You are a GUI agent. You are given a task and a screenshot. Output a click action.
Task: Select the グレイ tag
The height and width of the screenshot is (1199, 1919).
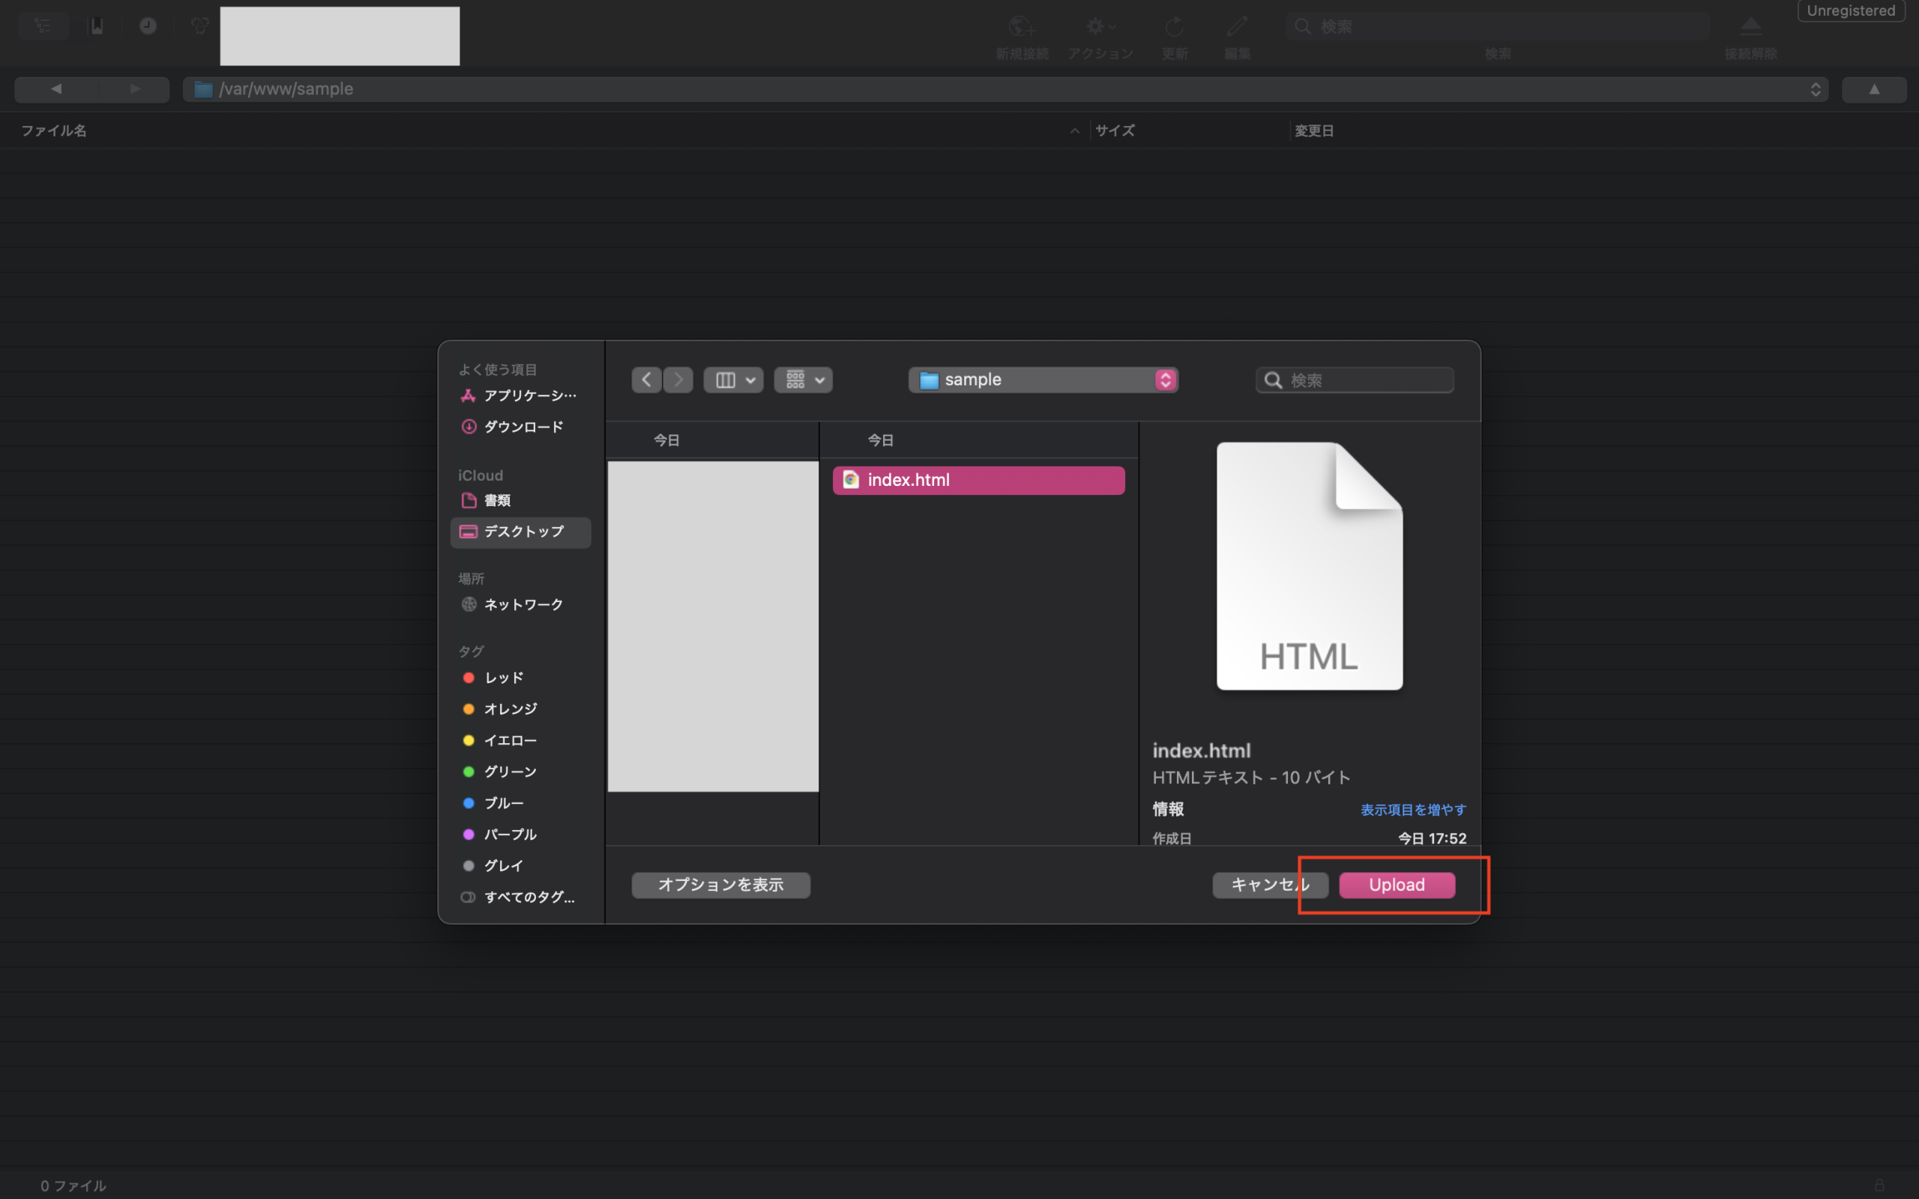pyautogui.click(x=520, y=865)
